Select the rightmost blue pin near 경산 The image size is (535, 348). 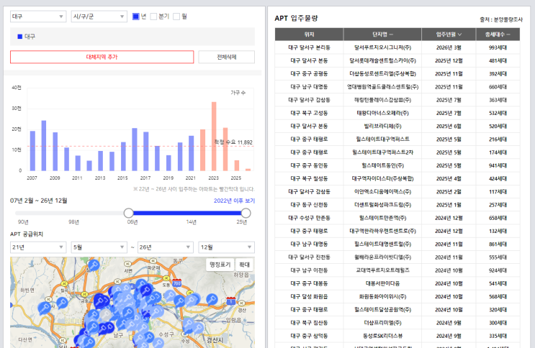point(212,299)
